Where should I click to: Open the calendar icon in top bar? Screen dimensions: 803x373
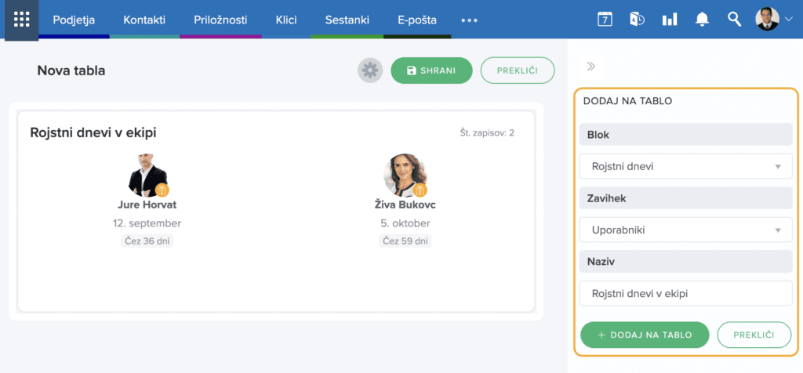tap(605, 20)
